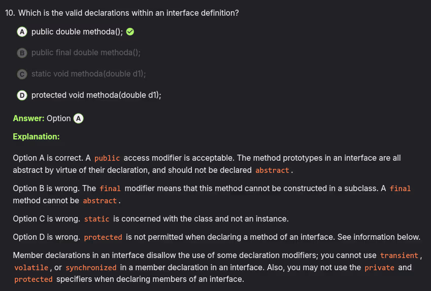Click the 'static' code keyword in Option C explanation
The image size is (431, 291).
pos(96,220)
